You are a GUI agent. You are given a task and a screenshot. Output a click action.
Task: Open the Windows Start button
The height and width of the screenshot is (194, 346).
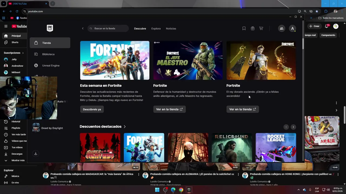click(157, 190)
